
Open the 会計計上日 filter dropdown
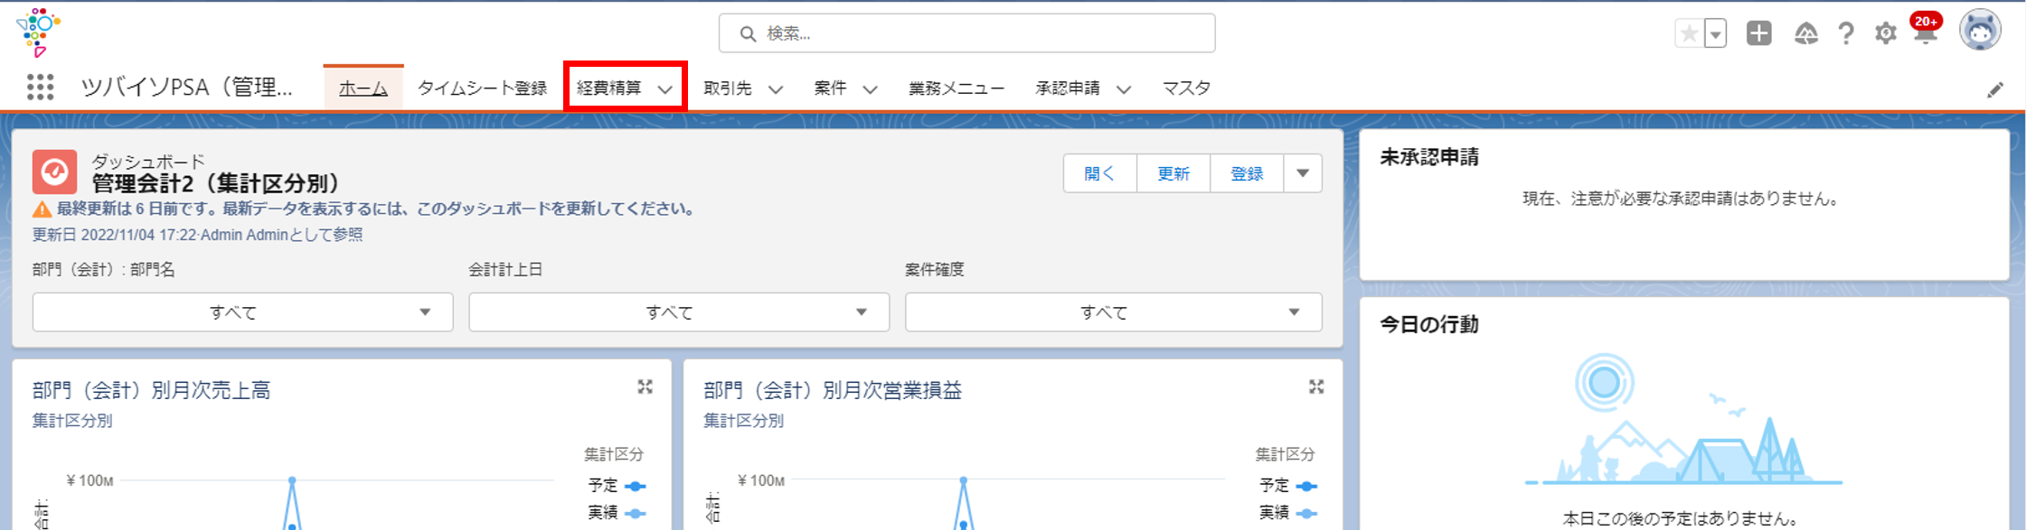coord(679,312)
